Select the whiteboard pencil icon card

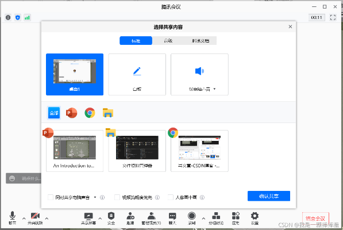137,74
